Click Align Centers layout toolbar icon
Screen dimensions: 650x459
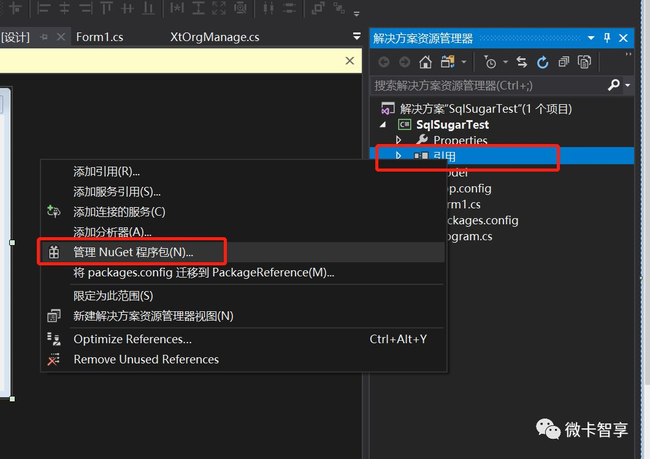click(64, 8)
